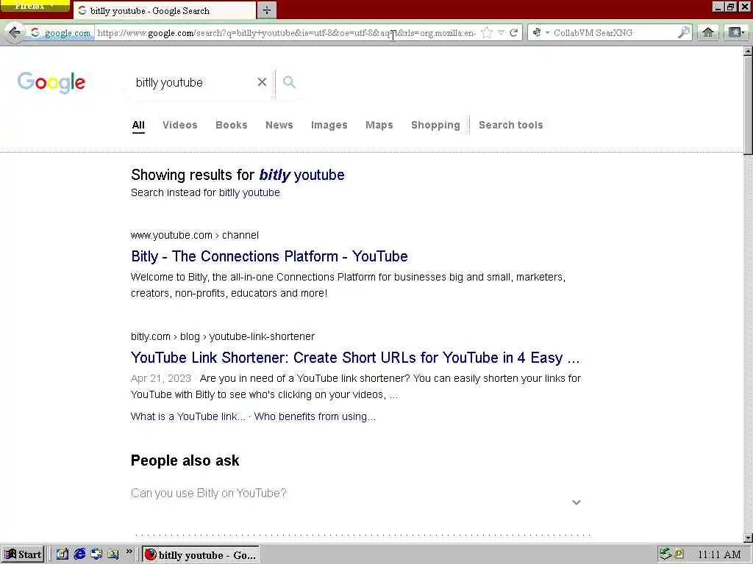This screenshot has width=753, height=564.
Task: Click the first quick launch icon
Action: pyautogui.click(x=63, y=554)
